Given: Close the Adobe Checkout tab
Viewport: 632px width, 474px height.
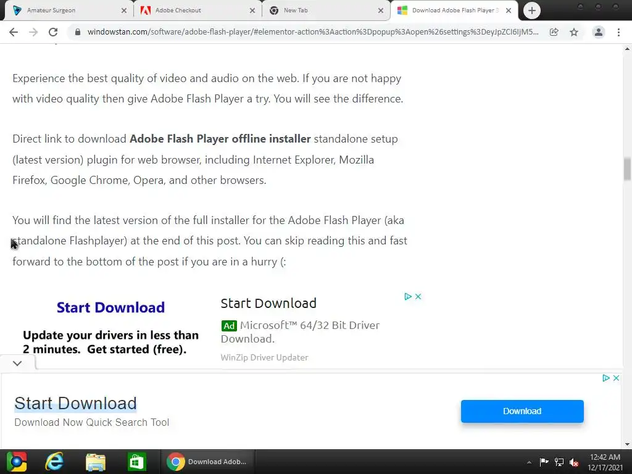Looking at the screenshot, I should click(252, 10).
